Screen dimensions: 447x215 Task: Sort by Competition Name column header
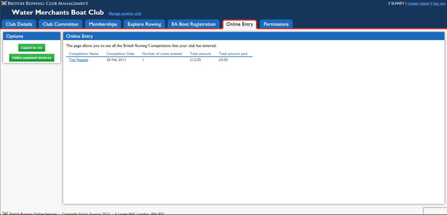[84, 54]
